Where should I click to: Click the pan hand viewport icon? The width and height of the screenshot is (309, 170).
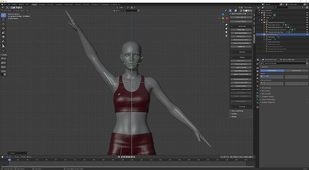tap(227, 28)
